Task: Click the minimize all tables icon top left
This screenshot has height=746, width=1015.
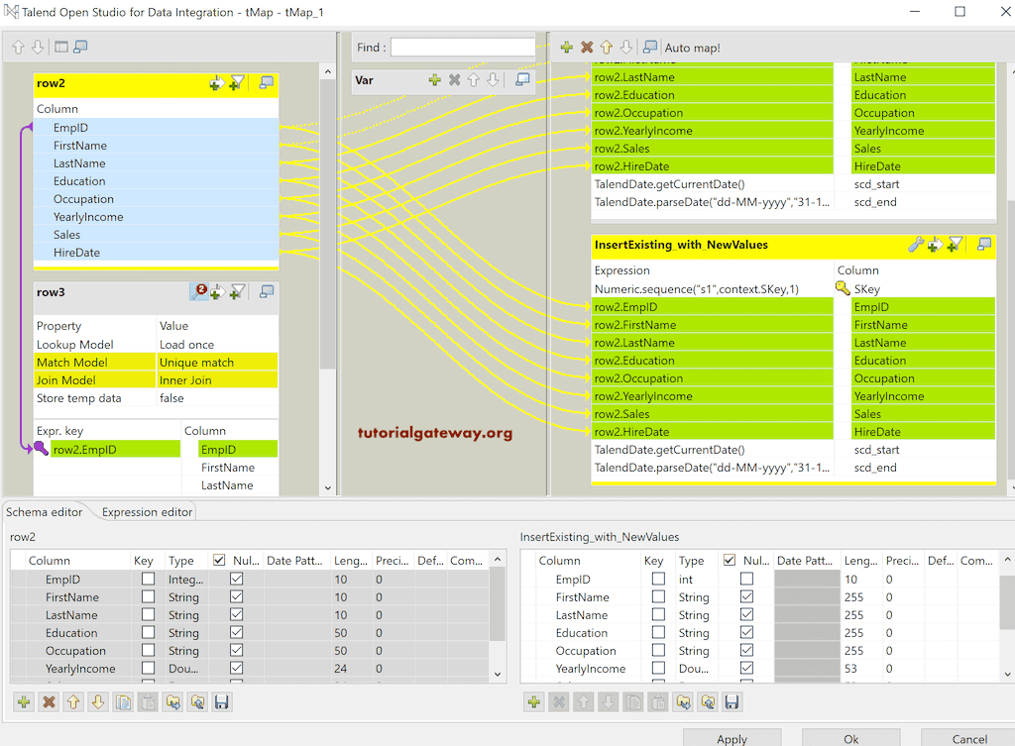Action: click(61, 47)
